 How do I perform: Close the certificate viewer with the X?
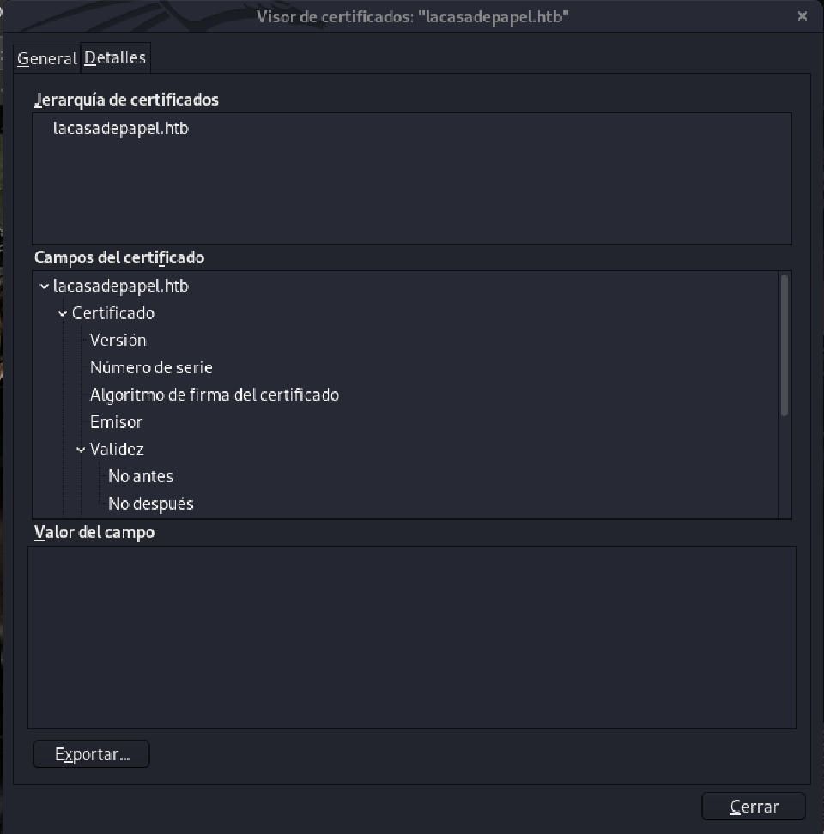(802, 15)
